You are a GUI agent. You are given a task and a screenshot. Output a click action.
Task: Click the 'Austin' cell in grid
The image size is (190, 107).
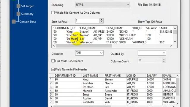click(x=93, y=98)
